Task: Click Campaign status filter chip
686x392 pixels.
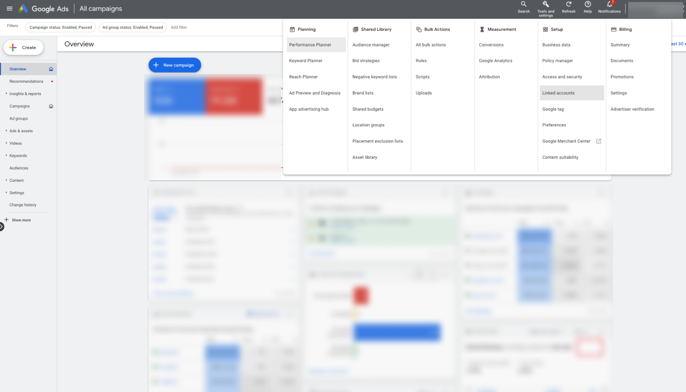Action: tap(61, 27)
